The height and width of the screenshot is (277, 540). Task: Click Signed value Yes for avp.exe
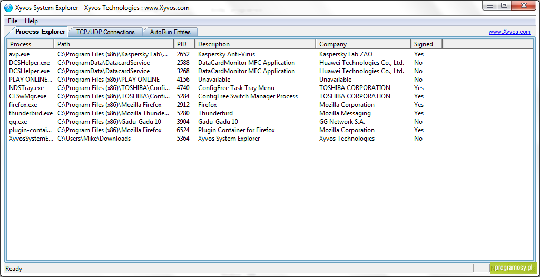point(419,54)
